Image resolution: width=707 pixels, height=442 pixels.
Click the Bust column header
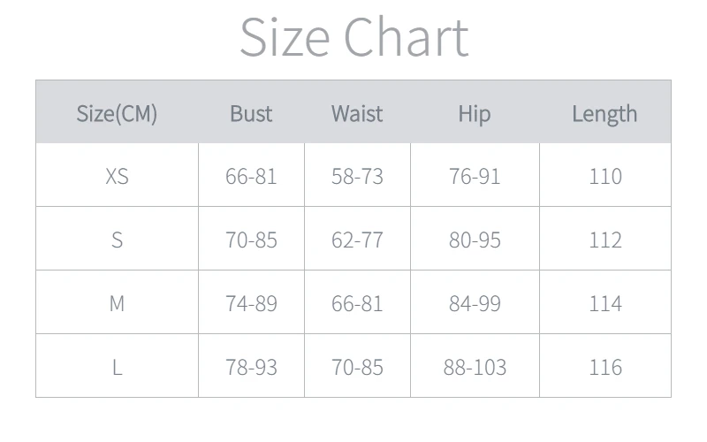pos(251,114)
